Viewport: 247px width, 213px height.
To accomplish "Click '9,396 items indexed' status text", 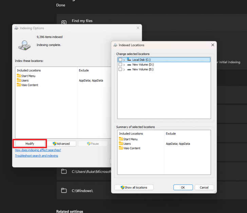I will click(x=50, y=37).
